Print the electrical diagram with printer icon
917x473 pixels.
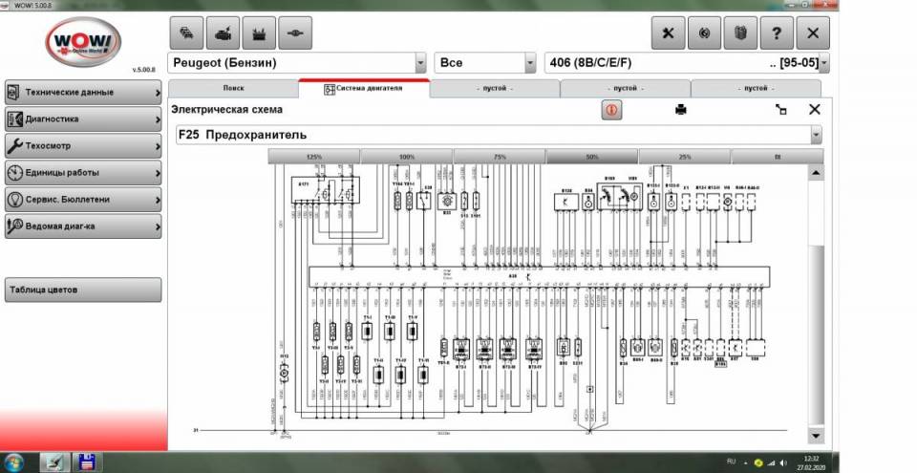[681, 110]
